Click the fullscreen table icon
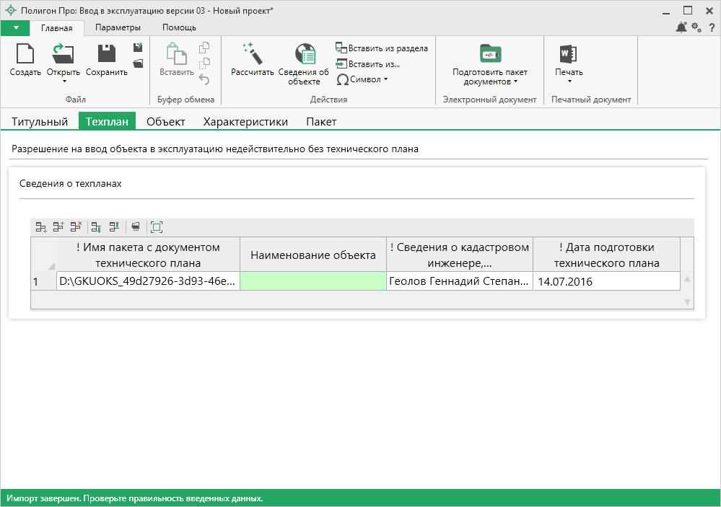Image resolution: width=721 pixels, height=507 pixels. 157,227
